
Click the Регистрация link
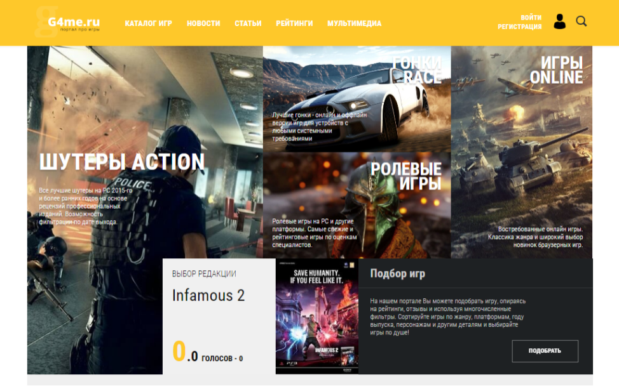pyautogui.click(x=519, y=27)
